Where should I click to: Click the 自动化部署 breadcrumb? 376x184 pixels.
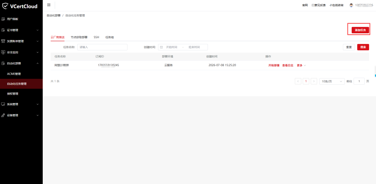click(54, 15)
